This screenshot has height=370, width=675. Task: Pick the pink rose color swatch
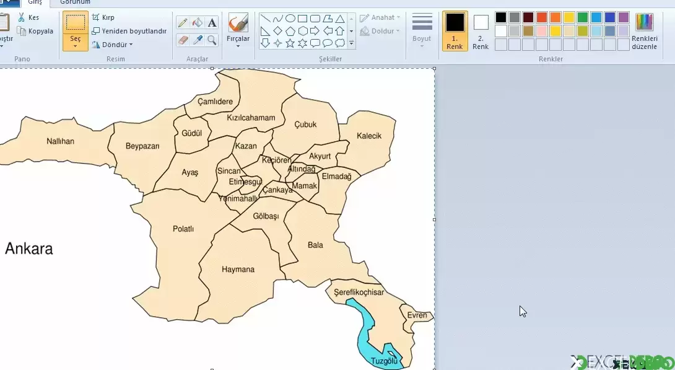tap(542, 31)
